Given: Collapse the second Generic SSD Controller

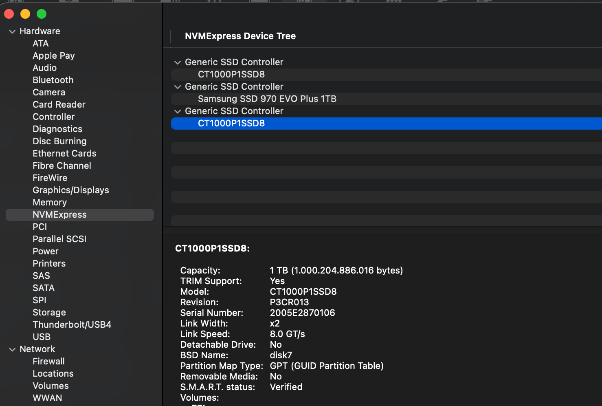Looking at the screenshot, I should [x=178, y=87].
